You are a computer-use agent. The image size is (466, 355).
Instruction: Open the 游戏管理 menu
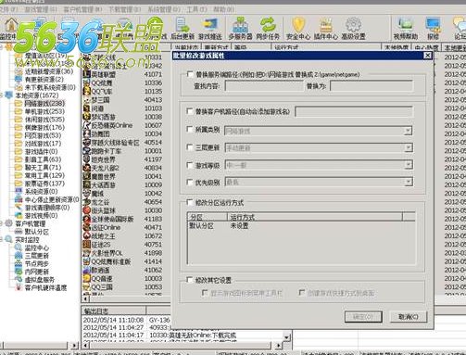(x=41, y=9)
